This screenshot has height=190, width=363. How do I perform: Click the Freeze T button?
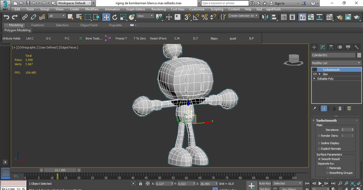click(x=121, y=38)
